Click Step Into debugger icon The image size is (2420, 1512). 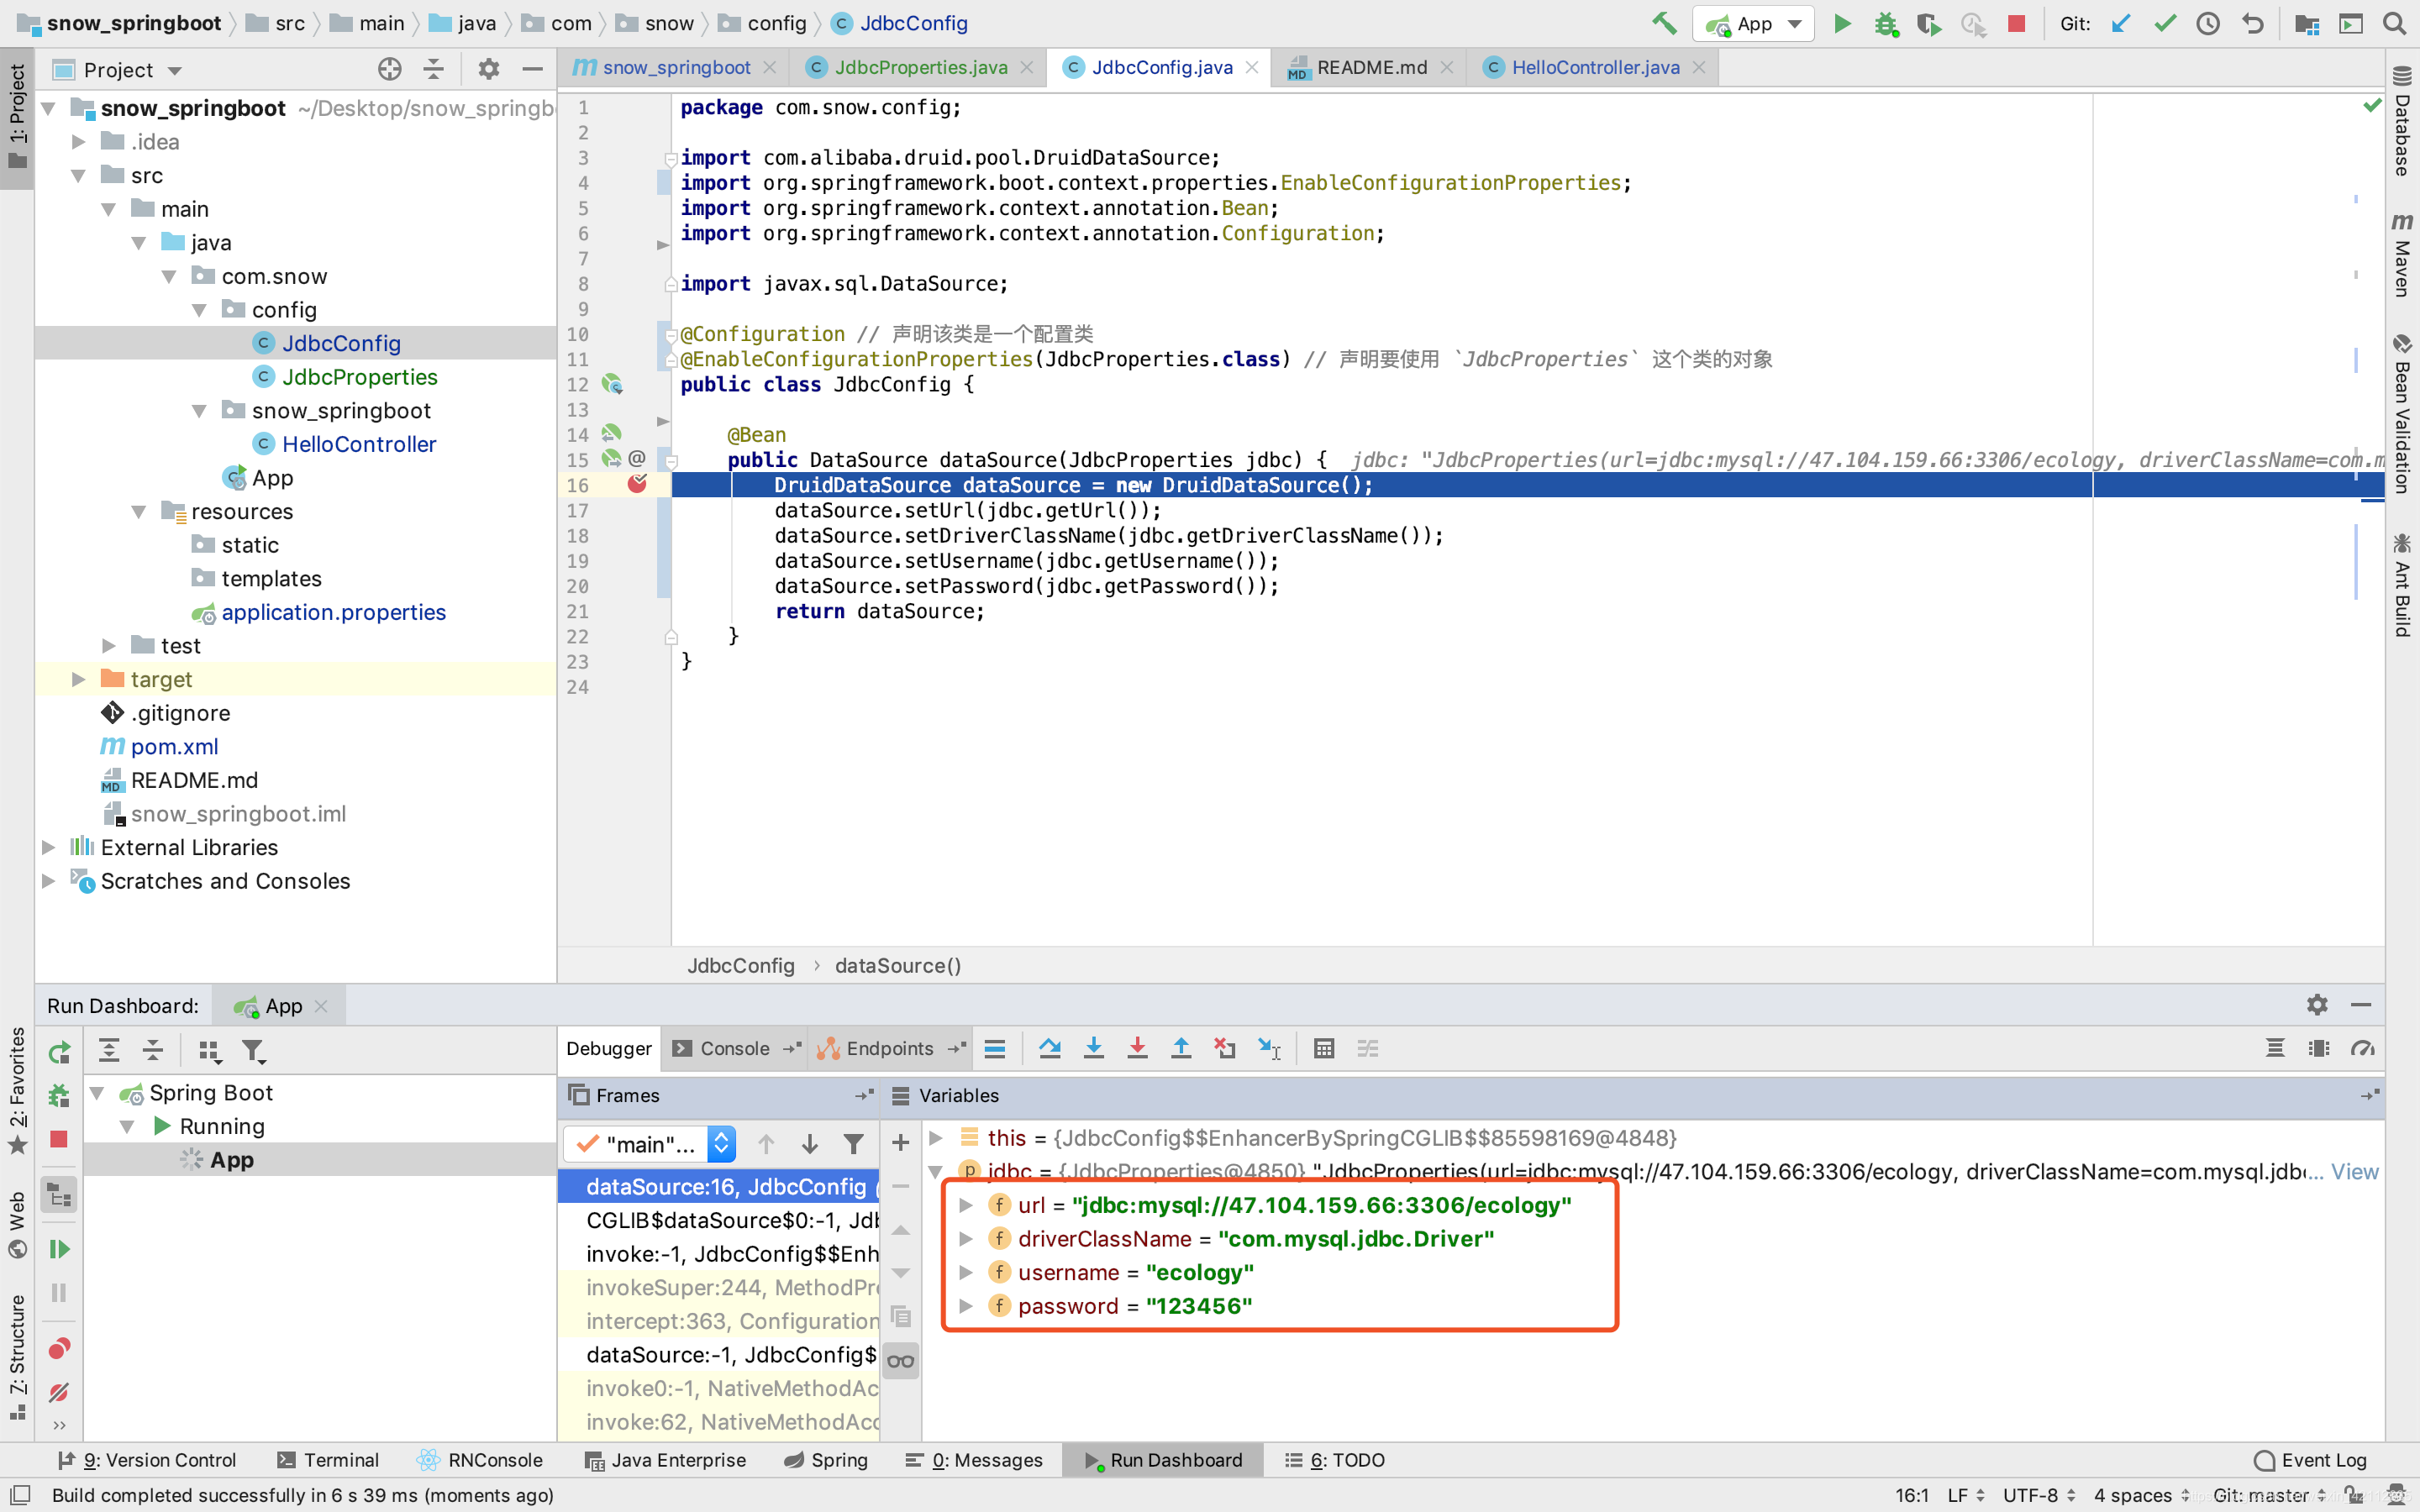[1093, 1048]
